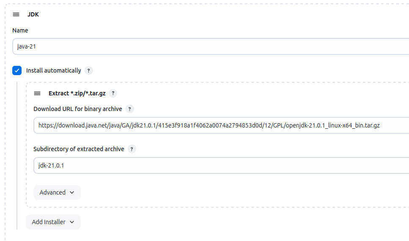This screenshot has width=409, height=241.
Task: Click the JDK section heading
Action: [x=33, y=14]
